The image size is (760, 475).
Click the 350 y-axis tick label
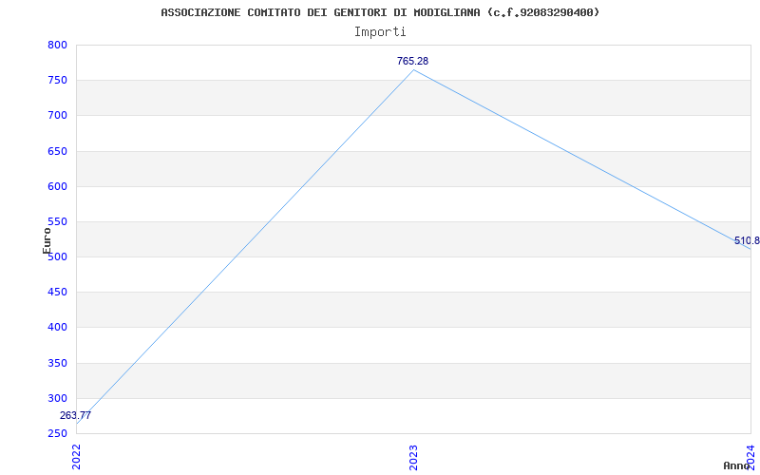pyautogui.click(x=57, y=363)
